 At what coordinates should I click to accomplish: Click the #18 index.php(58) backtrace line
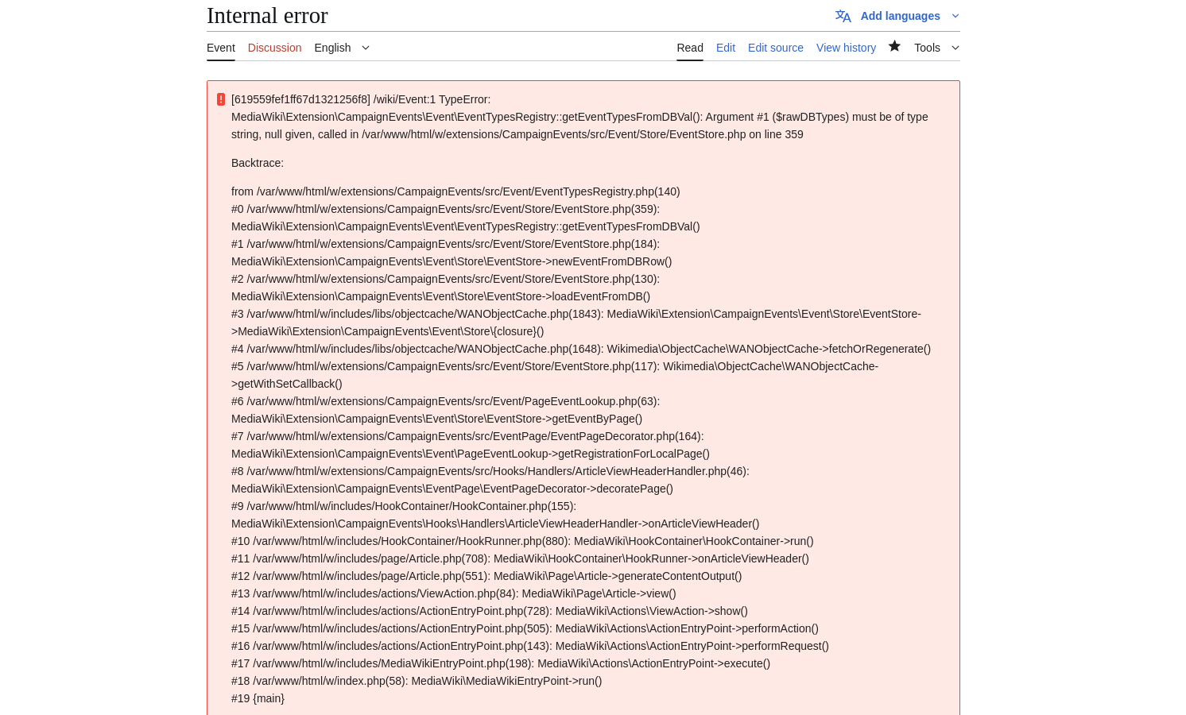417,681
